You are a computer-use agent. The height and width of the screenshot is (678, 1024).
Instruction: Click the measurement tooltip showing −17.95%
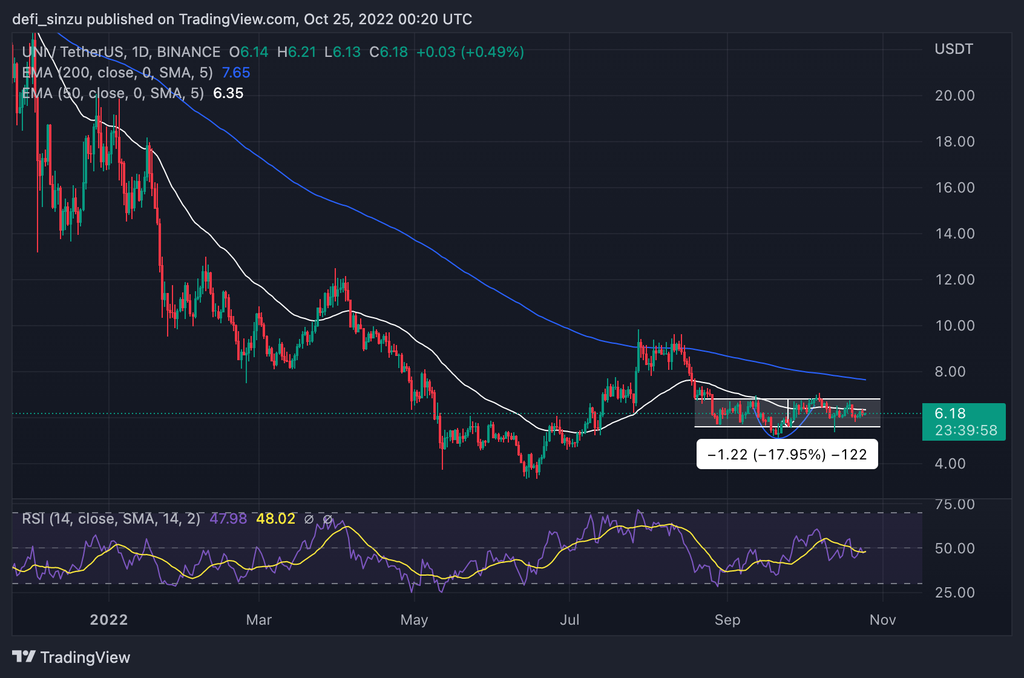[x=787, y=455]
